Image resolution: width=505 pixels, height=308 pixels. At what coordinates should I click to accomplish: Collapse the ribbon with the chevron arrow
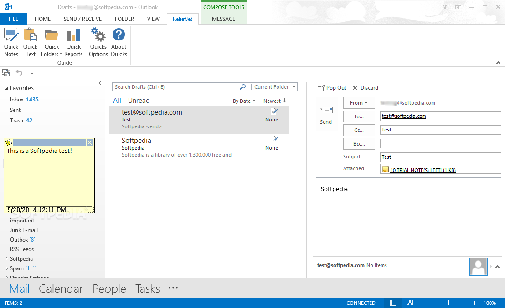point(498,63)
